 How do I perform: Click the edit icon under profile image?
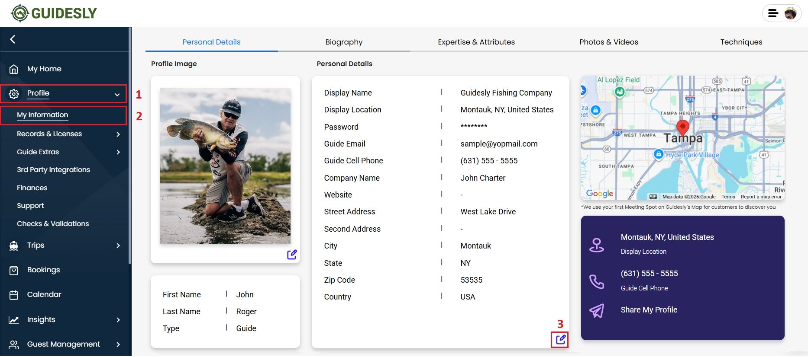pyautogui.click(x=292, y=255)
